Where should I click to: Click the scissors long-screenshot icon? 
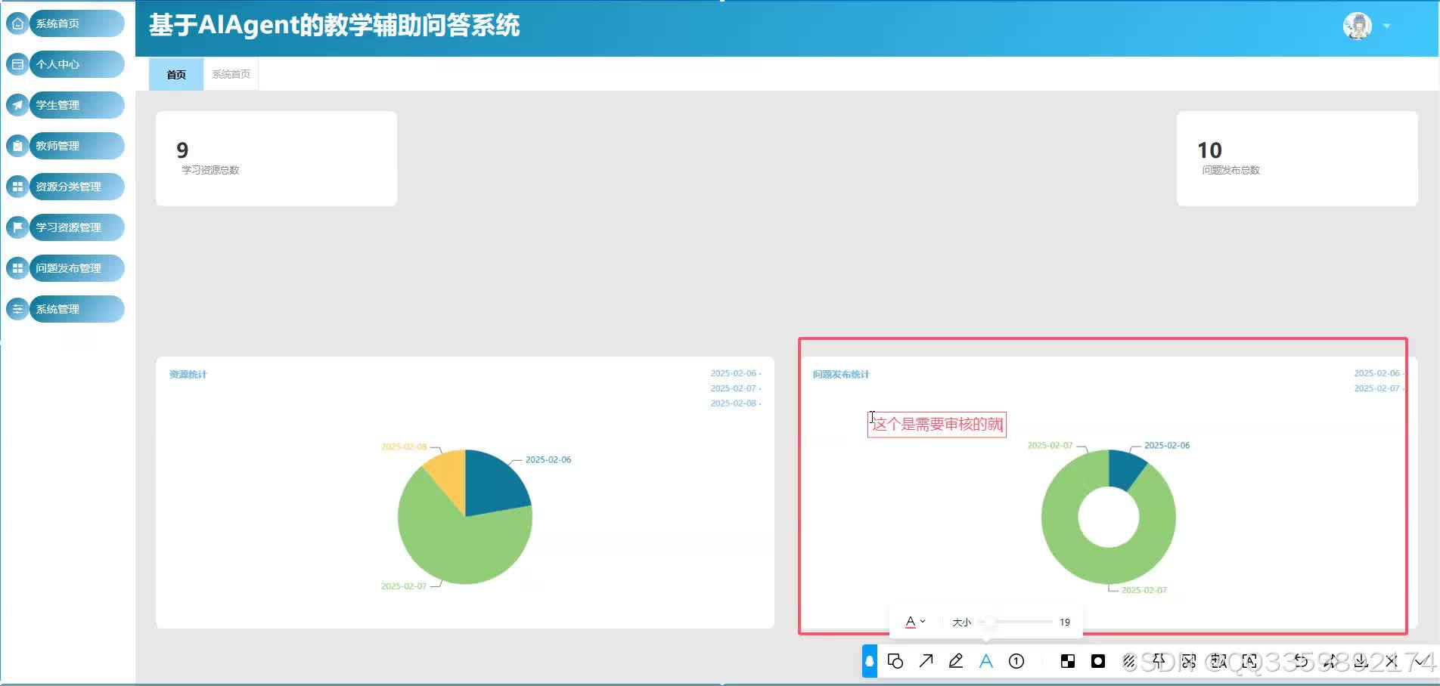[1189, 661]
